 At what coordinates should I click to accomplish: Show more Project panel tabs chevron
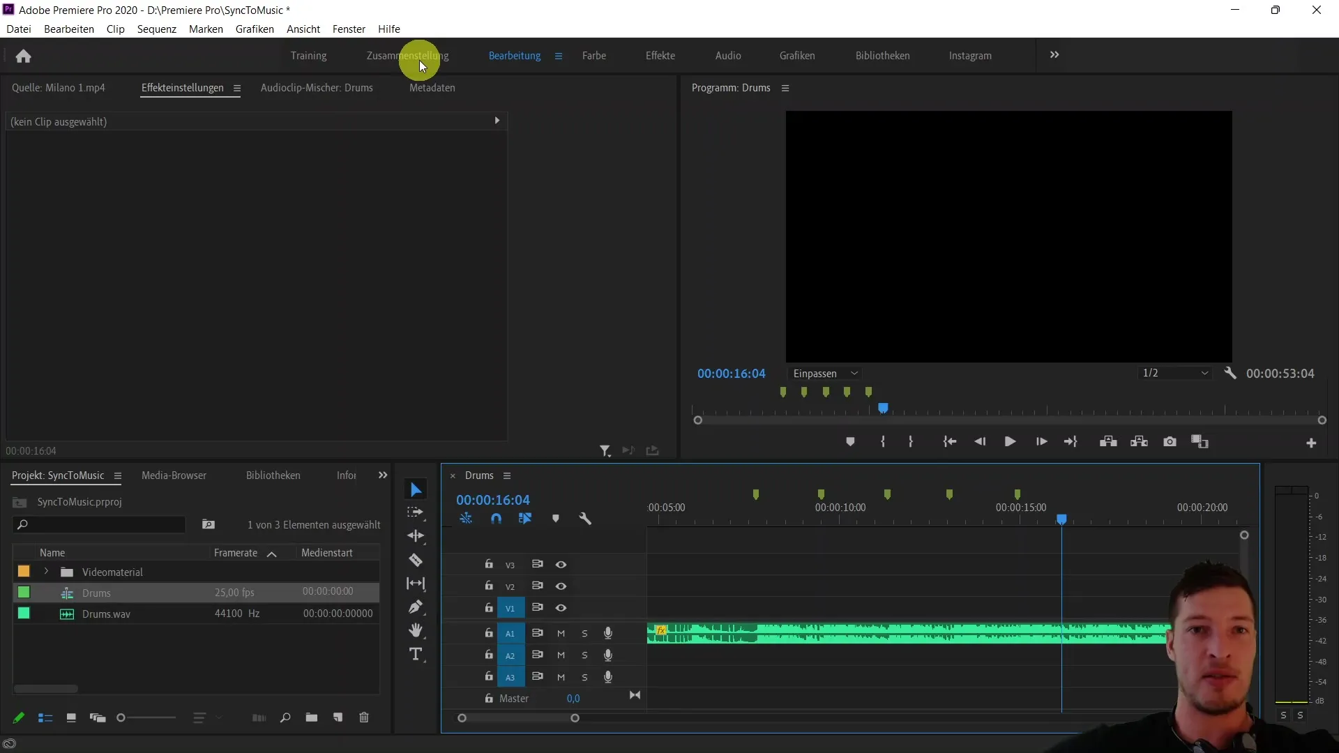click(383, 475)
